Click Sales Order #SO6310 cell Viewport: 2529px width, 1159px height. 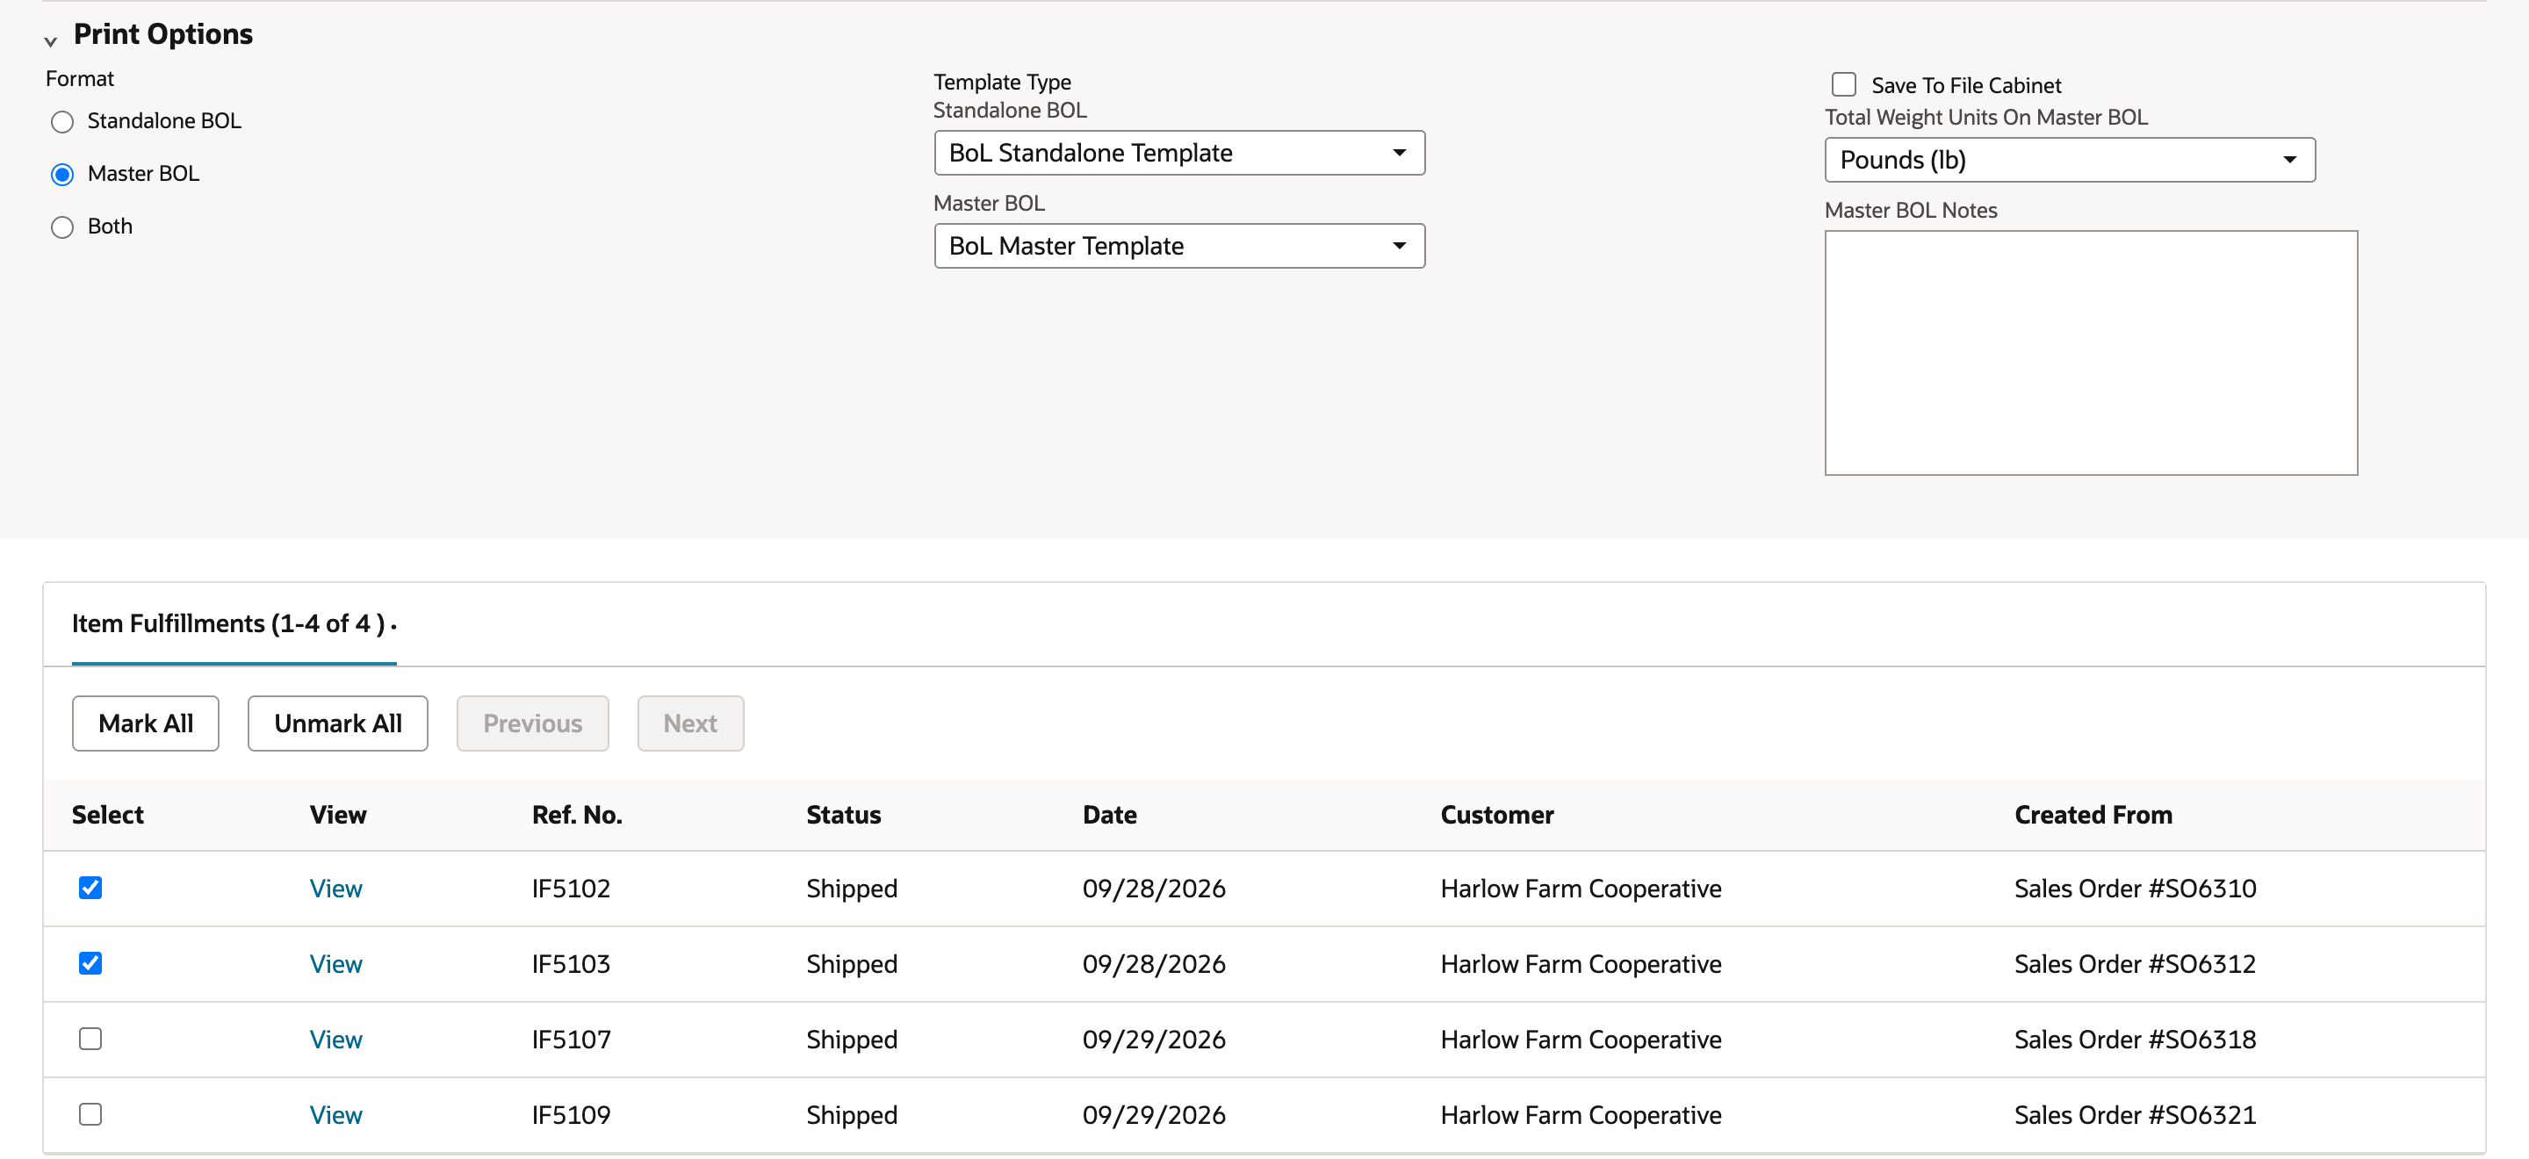pos(2136,889)
